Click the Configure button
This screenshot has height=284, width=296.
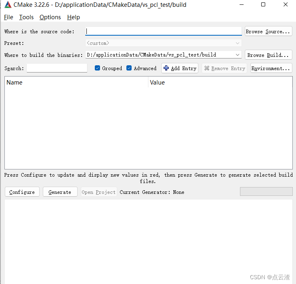tap(22, 192)
